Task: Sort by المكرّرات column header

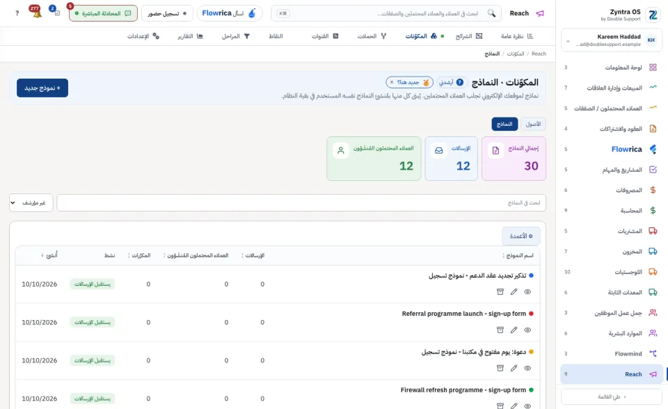Action: (x=139, y=255)
